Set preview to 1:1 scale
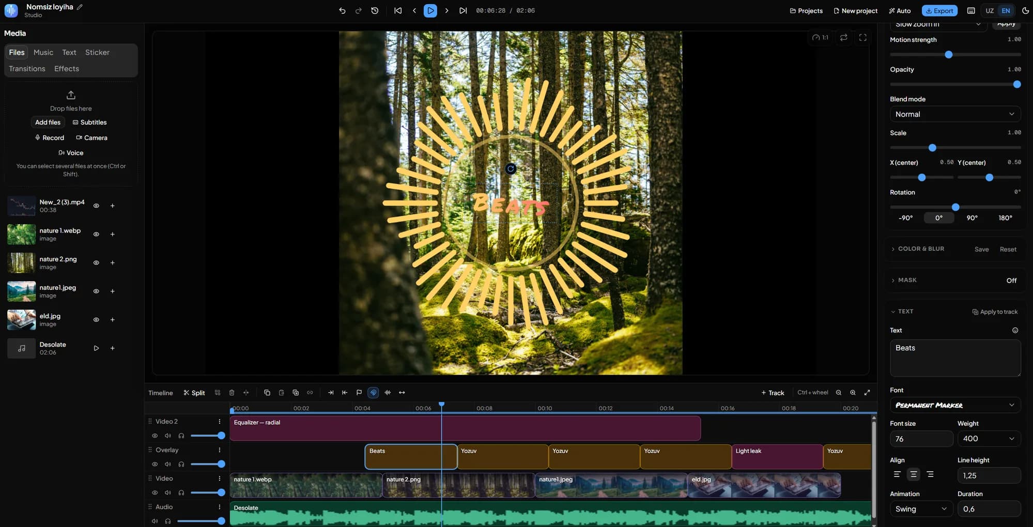The height and width of the screenshot is (527, 1033). (820, 37)
